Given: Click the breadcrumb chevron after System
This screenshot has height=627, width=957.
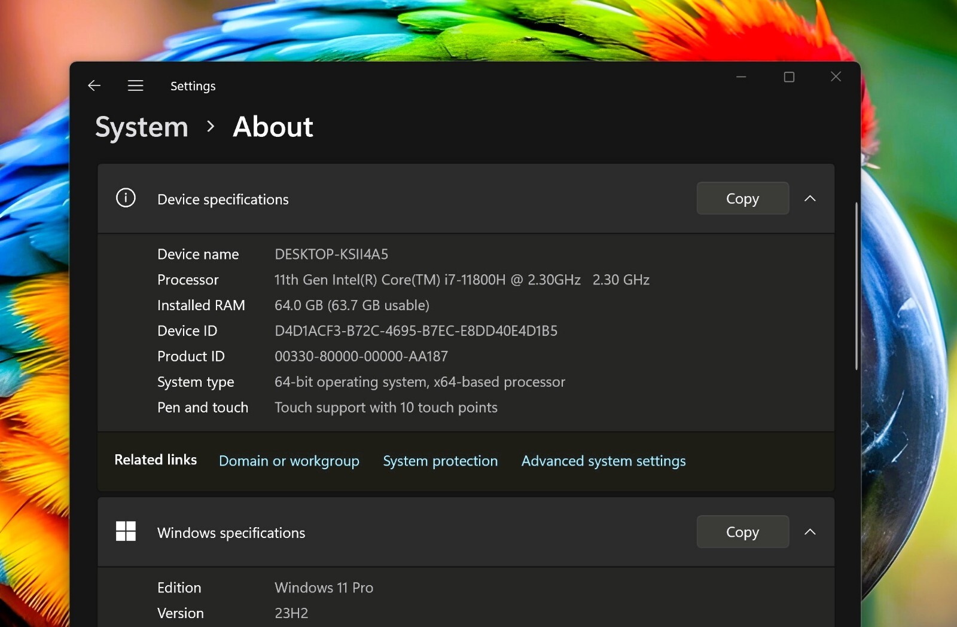Looking at the screenshot, I should [x=211, y=127].
